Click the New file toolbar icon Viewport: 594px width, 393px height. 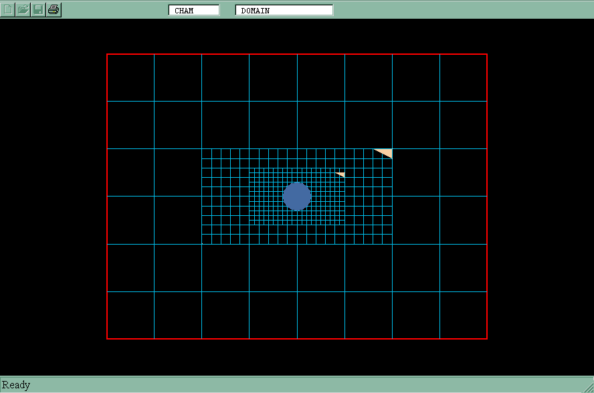point(8,9)
